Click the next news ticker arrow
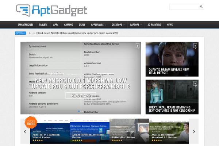The image size is (219, 146). pyautogui.click(x=34, y=33)
